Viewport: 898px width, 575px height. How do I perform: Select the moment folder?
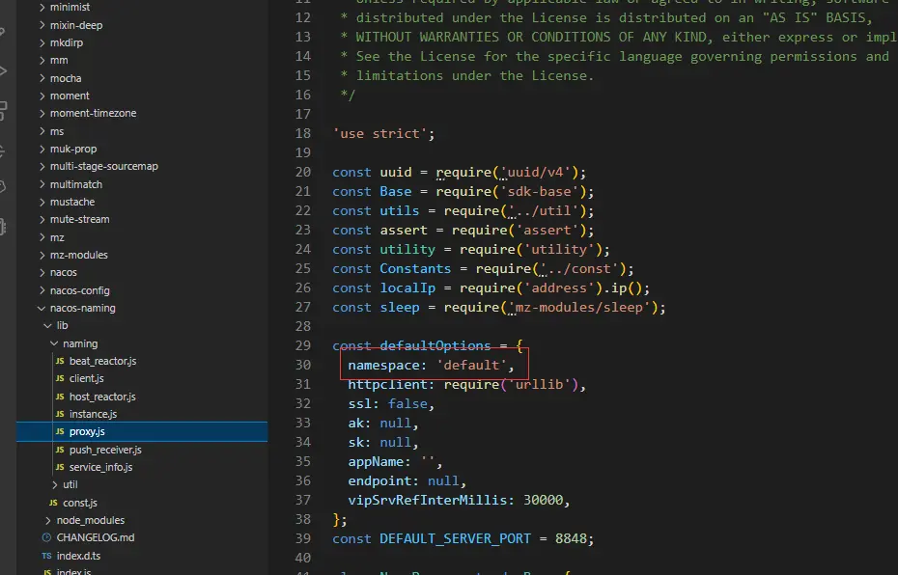pyautogui.click(x=70, y=96)
